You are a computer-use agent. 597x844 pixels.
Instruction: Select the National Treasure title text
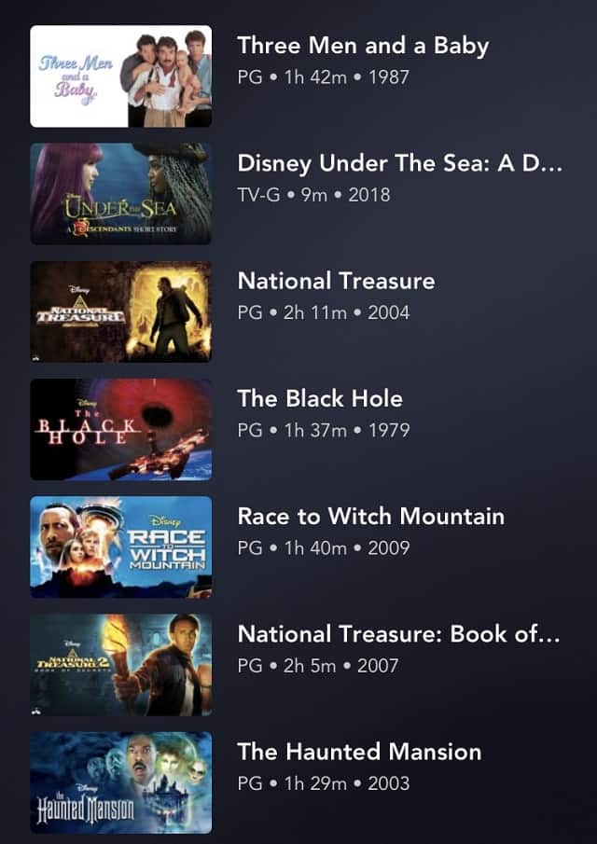coord(336,281)
